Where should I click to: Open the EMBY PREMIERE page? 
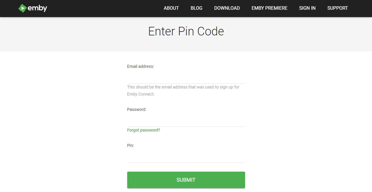click(x=269, y=8)
